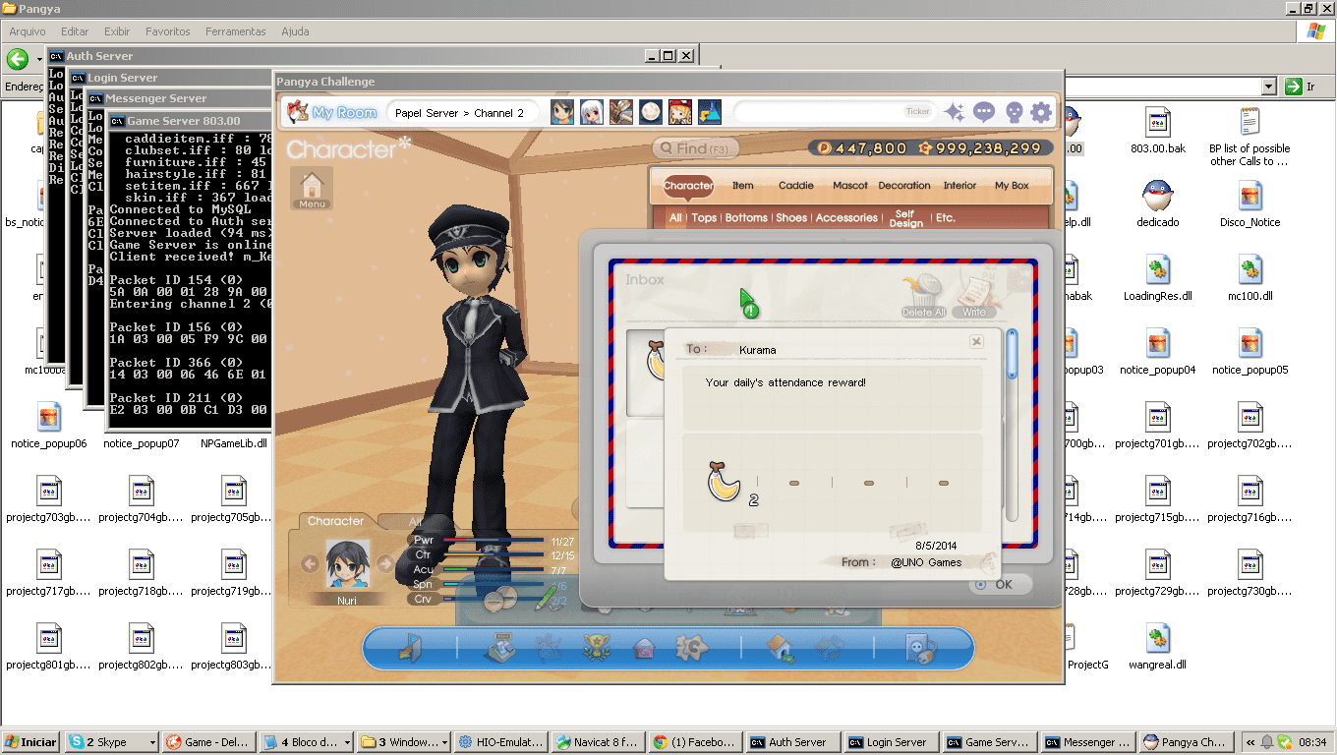Close the mail message with X
This screenshot has height=755, width=1337.
(x=976, y=341)
